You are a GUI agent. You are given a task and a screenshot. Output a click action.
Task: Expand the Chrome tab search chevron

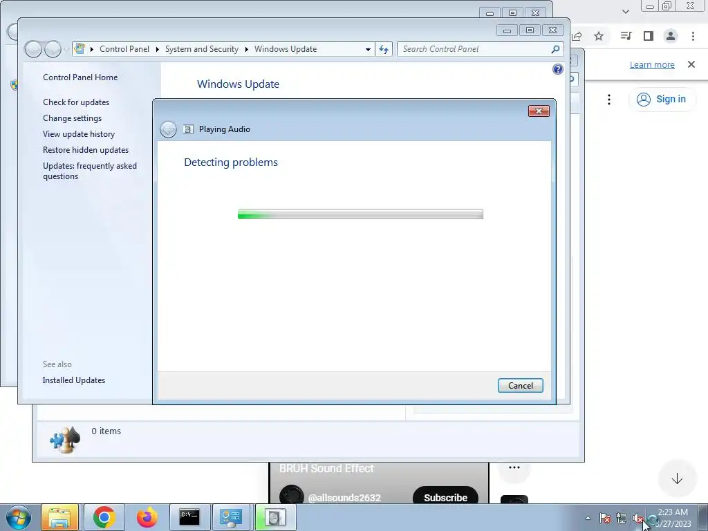point(625,12)
